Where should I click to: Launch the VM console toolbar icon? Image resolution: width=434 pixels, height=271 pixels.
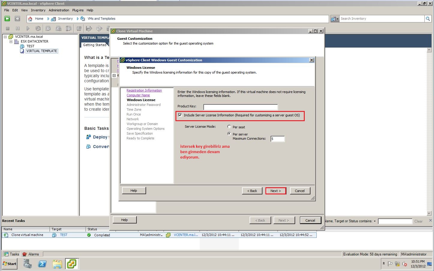click(79, 28)
